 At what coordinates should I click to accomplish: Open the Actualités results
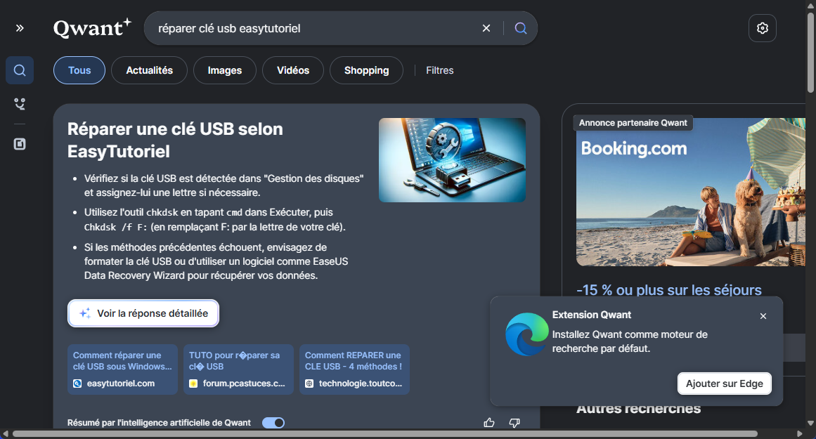click(x=148, y=70)
